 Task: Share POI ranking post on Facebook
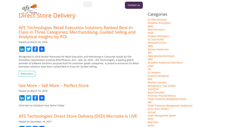click(35, 49)
